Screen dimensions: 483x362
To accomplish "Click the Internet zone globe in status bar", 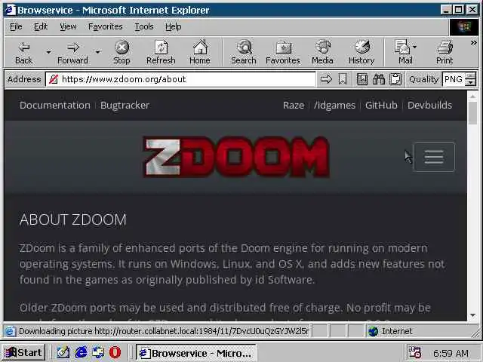I will [x=374, y=331].
